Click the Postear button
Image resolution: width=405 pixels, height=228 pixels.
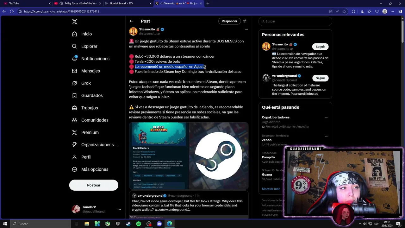click(x=94, y=185)
